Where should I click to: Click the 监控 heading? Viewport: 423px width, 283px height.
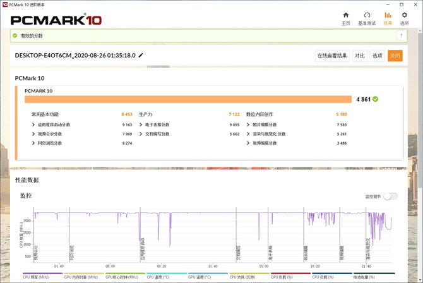click(x=26, y=195)
